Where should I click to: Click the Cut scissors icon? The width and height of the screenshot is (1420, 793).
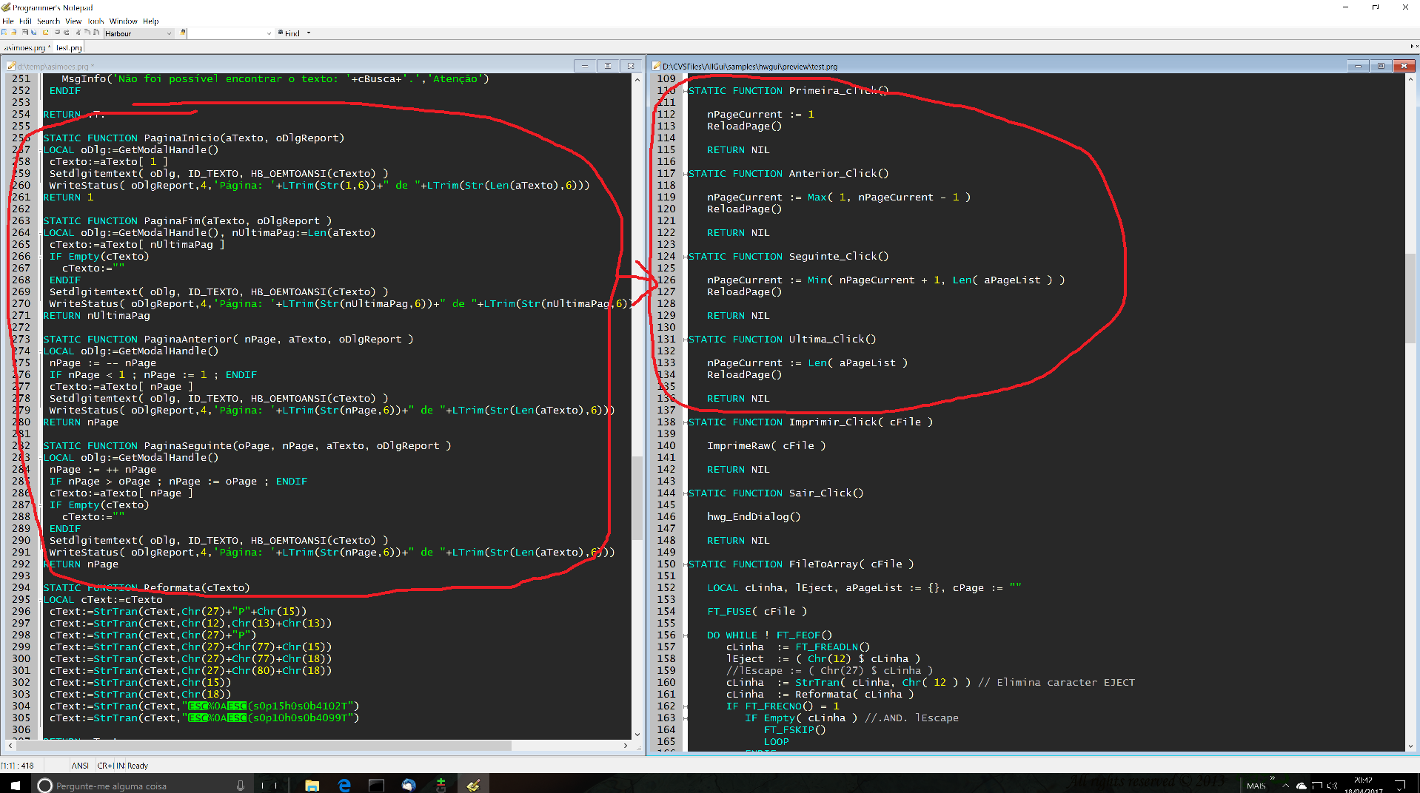(x=78, y=33)
